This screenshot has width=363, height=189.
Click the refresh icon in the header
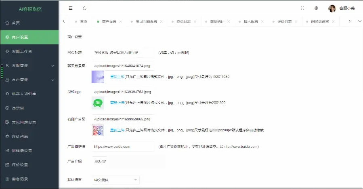(x=84, y=8)
